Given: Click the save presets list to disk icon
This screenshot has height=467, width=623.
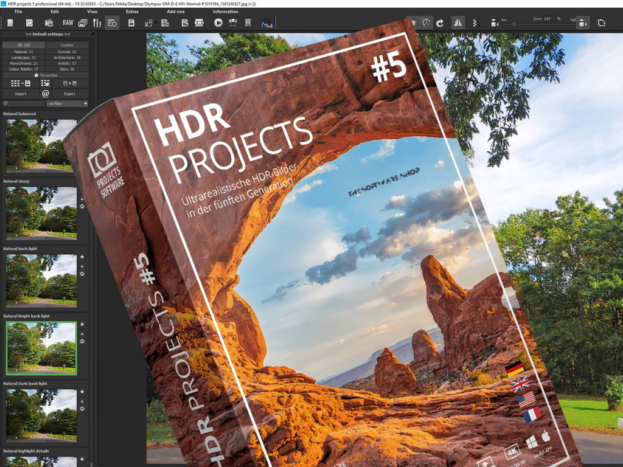Looking at the screenshot, I should tap(21, 83).
